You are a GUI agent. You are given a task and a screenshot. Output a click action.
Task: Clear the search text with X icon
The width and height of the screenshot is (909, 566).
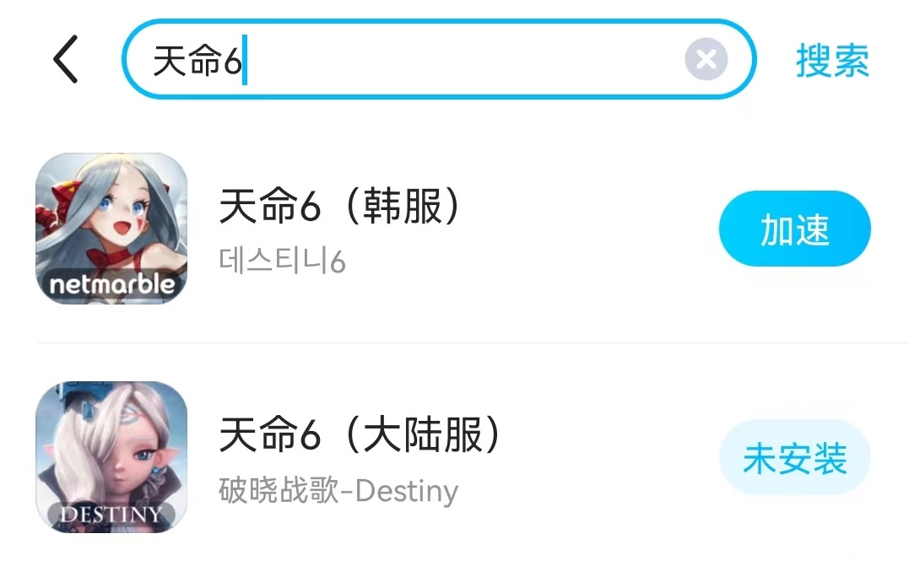(x=706, y=60)
